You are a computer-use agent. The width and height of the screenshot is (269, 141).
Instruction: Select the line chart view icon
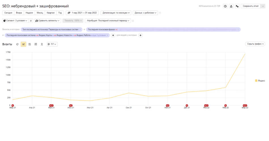tap(23, 44)
